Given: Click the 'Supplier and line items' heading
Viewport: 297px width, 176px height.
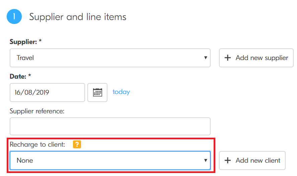Looking at the screenshot, I should tap(78, 17).
